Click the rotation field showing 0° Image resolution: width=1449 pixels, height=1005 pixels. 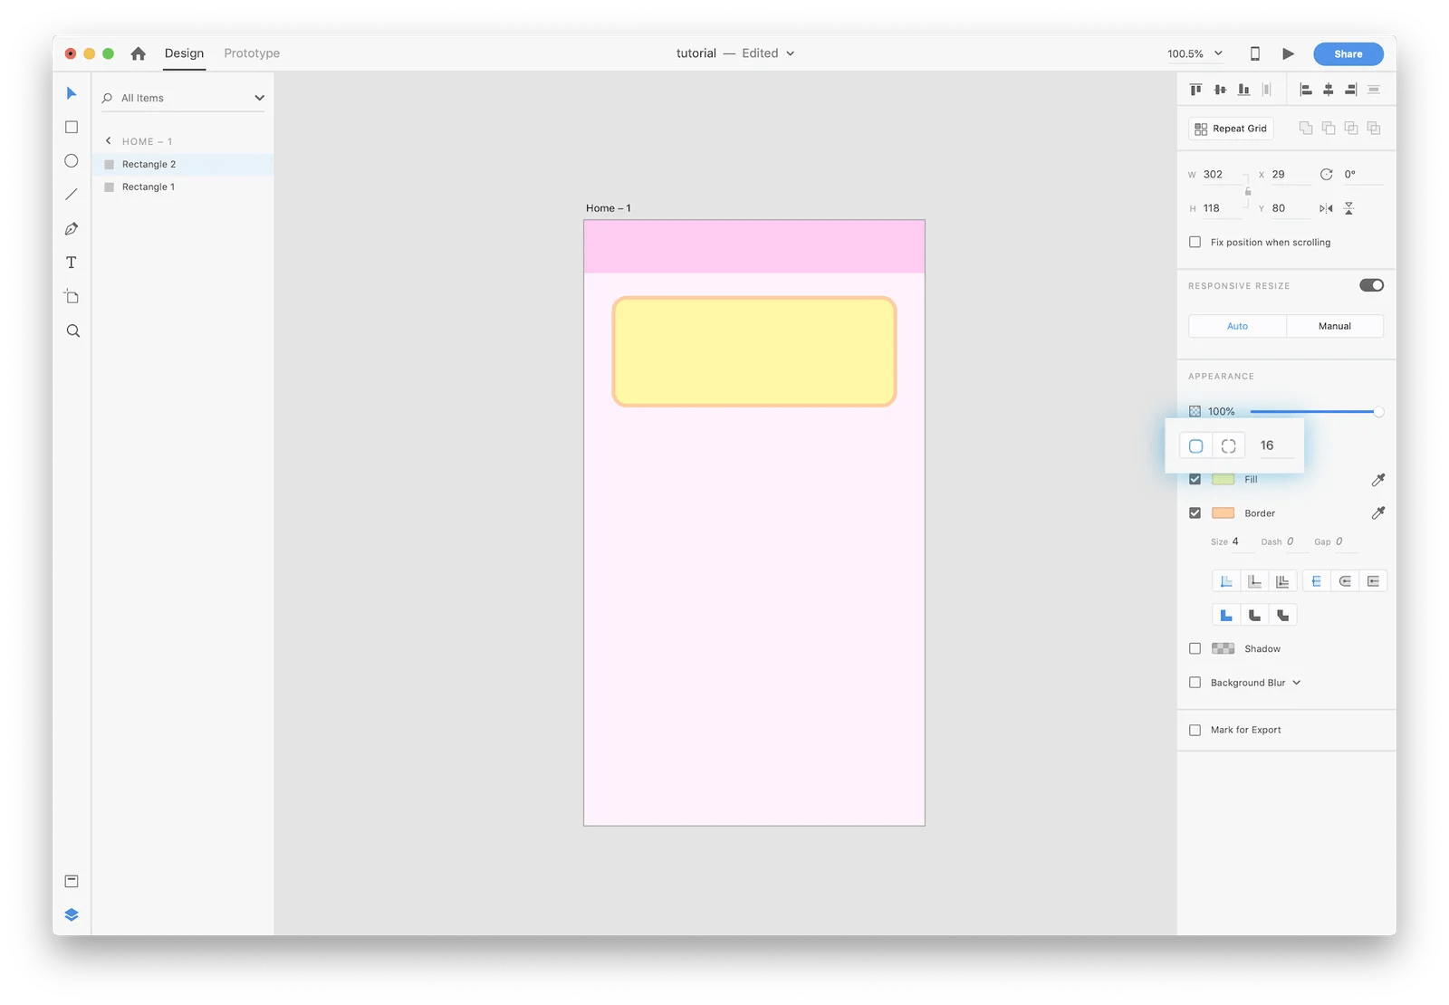click(x=1362, y=175)
